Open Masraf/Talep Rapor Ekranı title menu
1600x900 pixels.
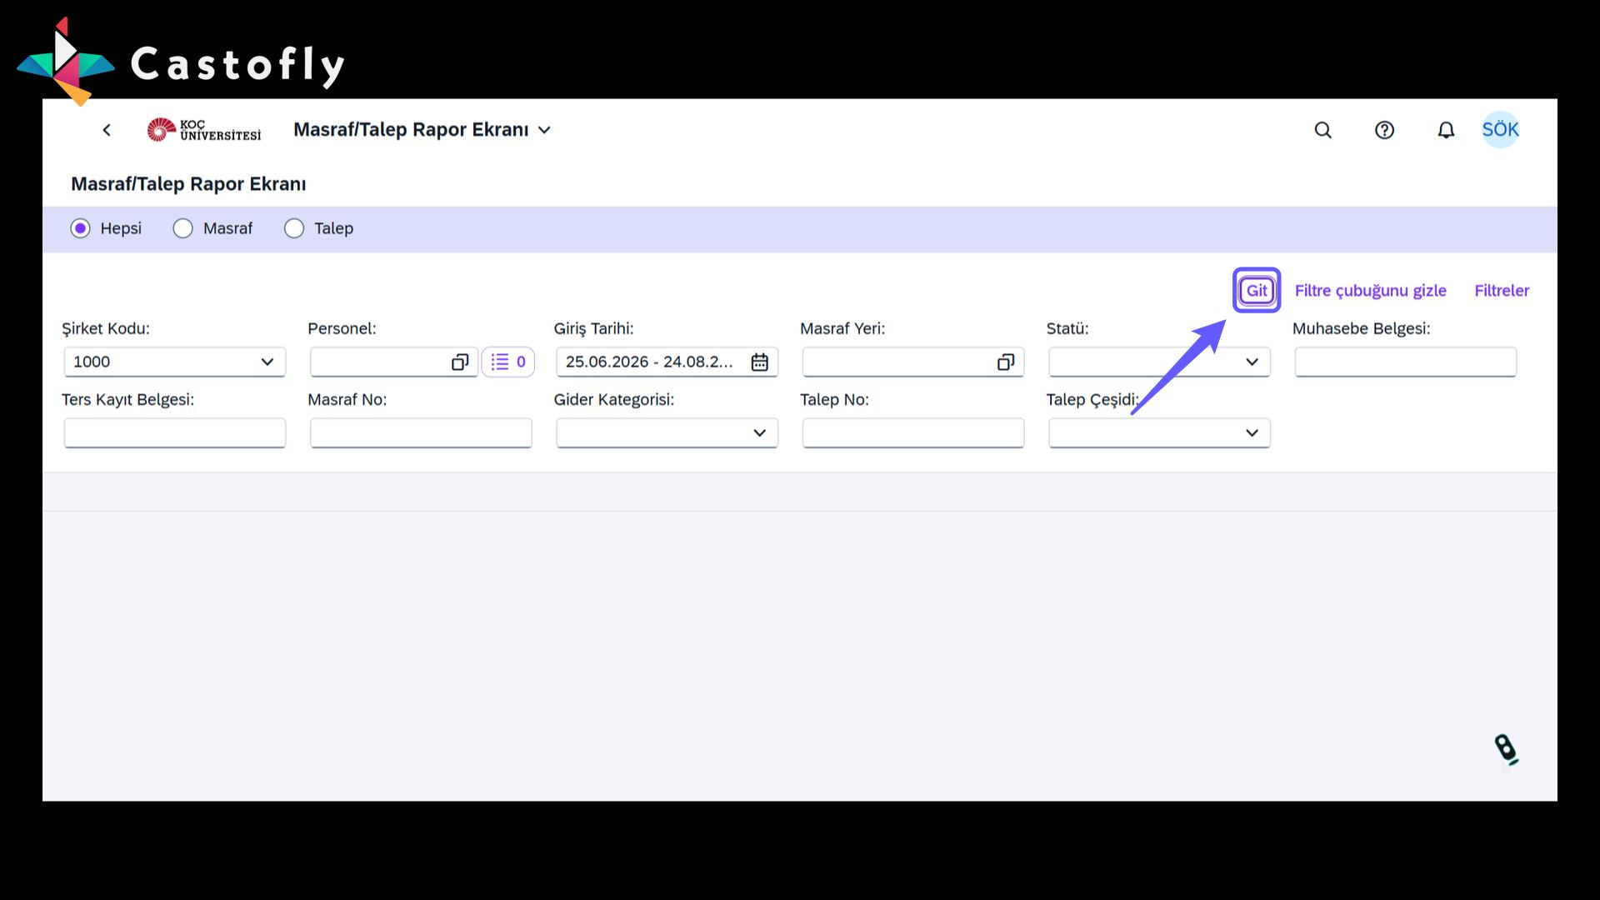422,130
